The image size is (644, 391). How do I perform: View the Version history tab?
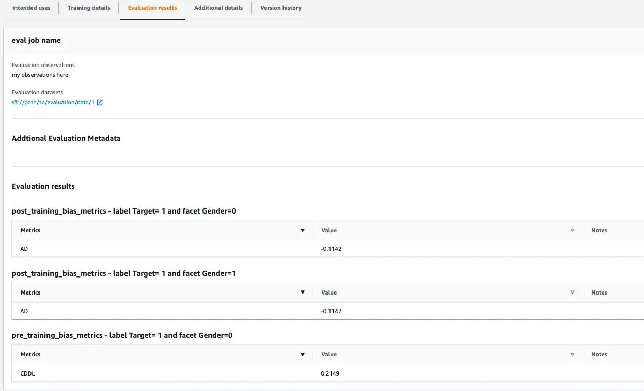280,8
